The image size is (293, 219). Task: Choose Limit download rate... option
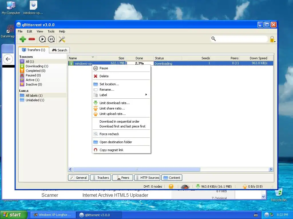(x=121, y=103)
